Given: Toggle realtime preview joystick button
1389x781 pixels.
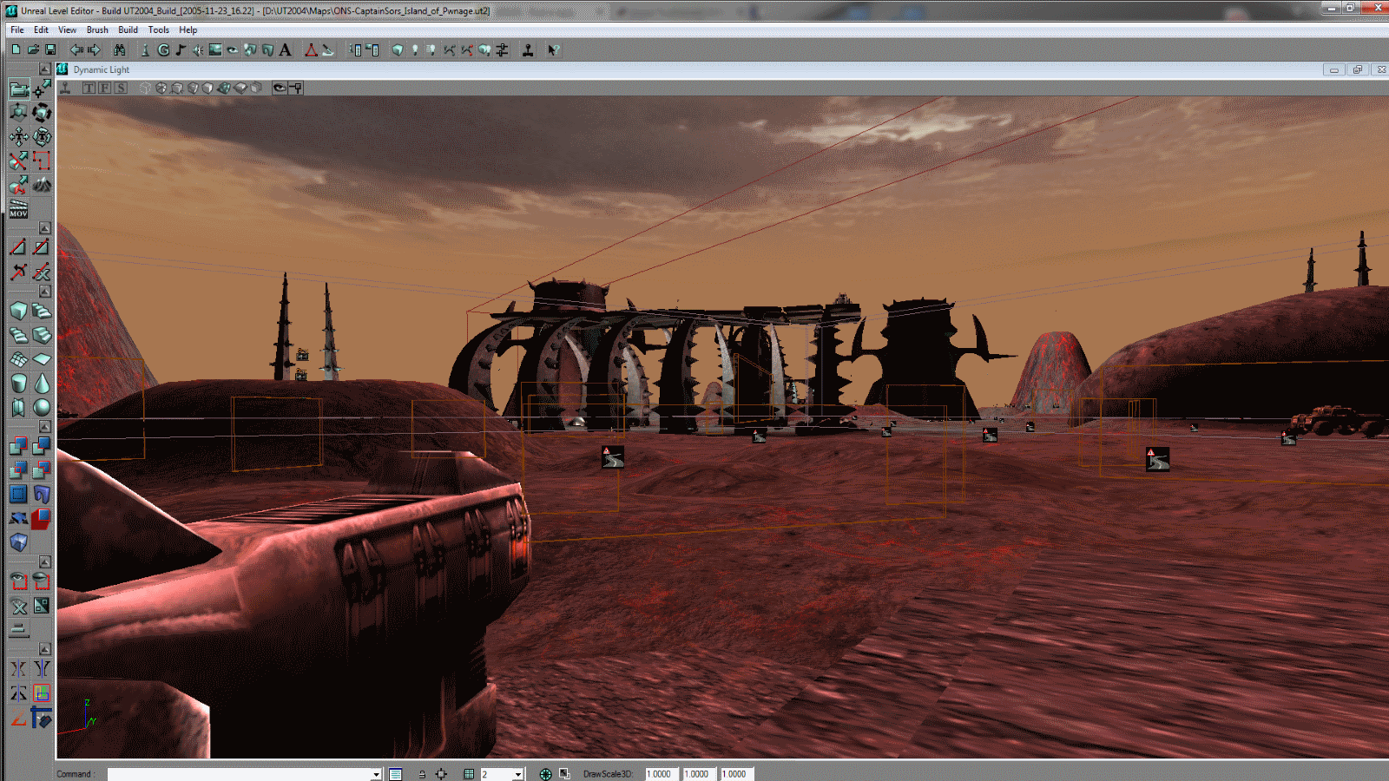Looking at the screenshot, I should click(x=65, y=88).
